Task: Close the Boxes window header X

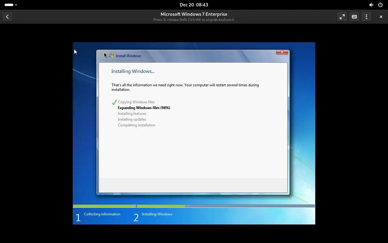Action: click(381, 17)
